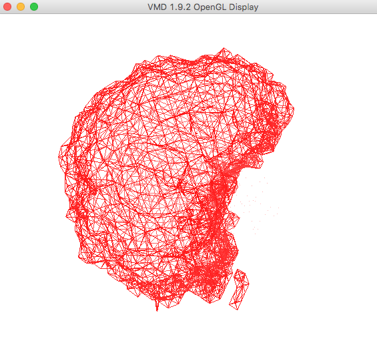Maximize the VMD OpenGL Display window
The image size is (377, 355).
(x=34, y=7)
